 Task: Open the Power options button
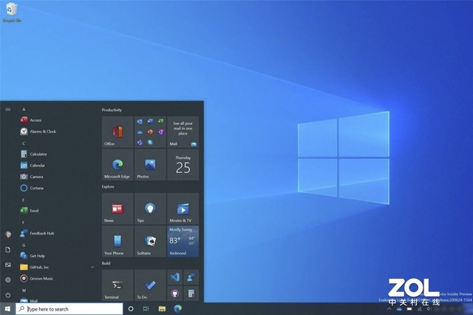(x=8, y=295)
